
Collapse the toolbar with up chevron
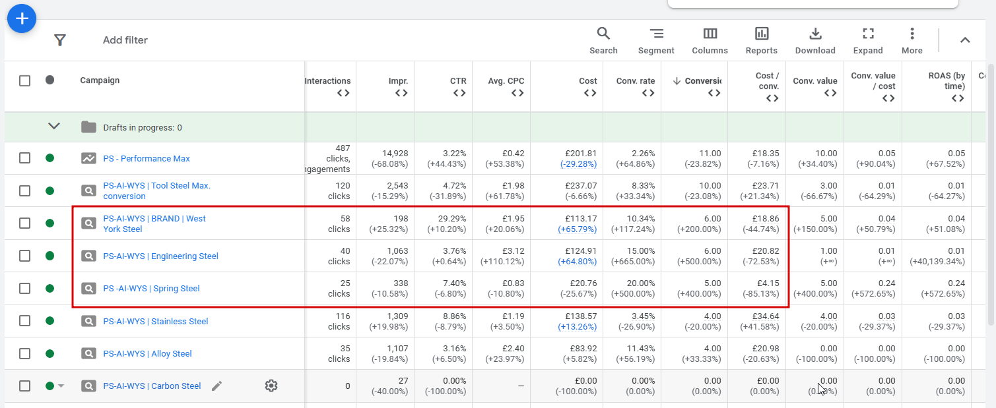pos(965,40)
